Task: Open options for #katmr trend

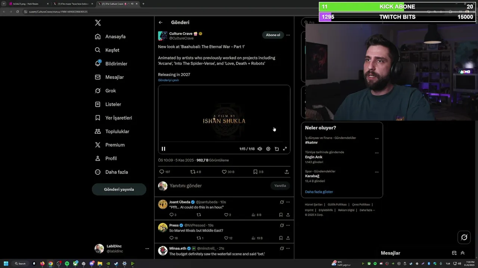Action: 376,138
